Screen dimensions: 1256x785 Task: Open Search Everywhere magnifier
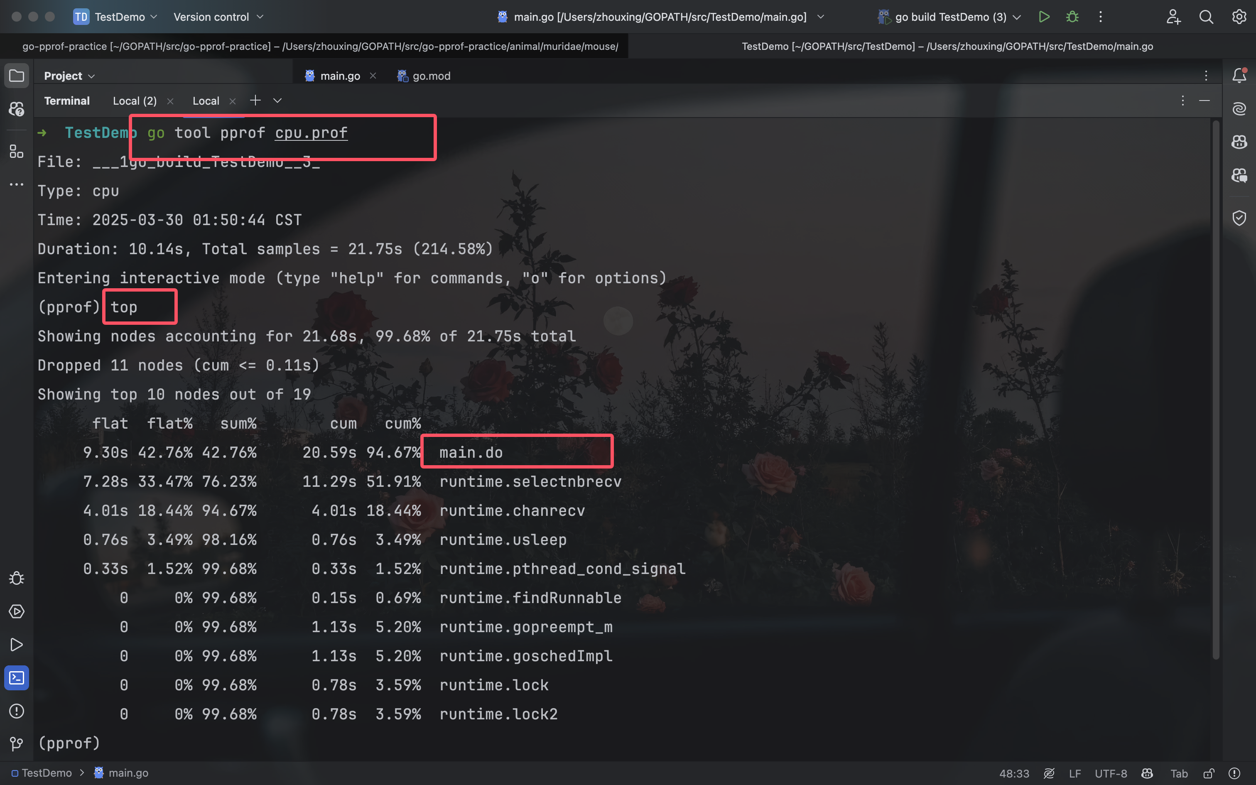tap(1206, 17)
